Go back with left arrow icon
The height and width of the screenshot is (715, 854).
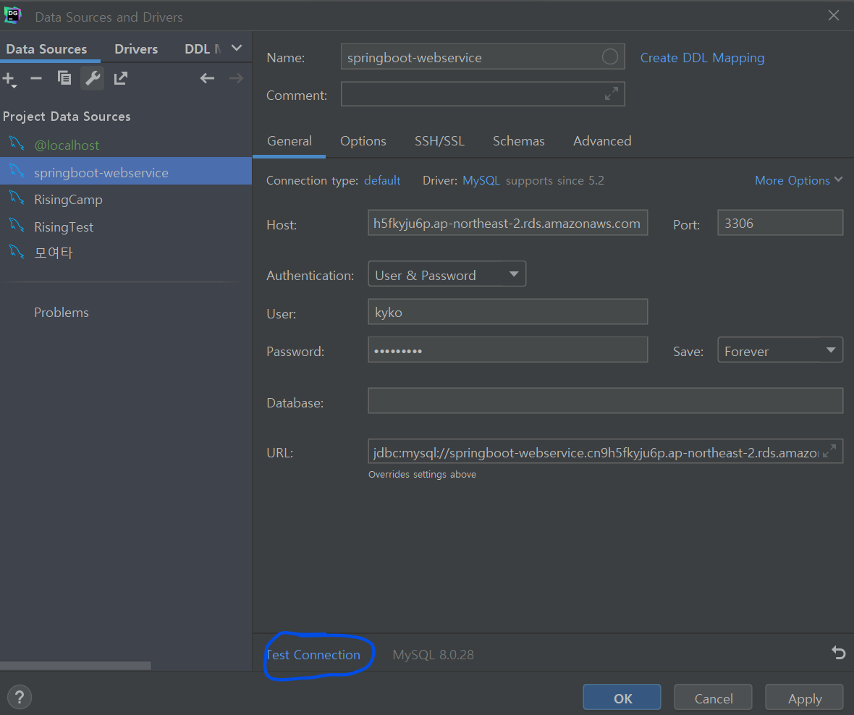pos(207,78)
